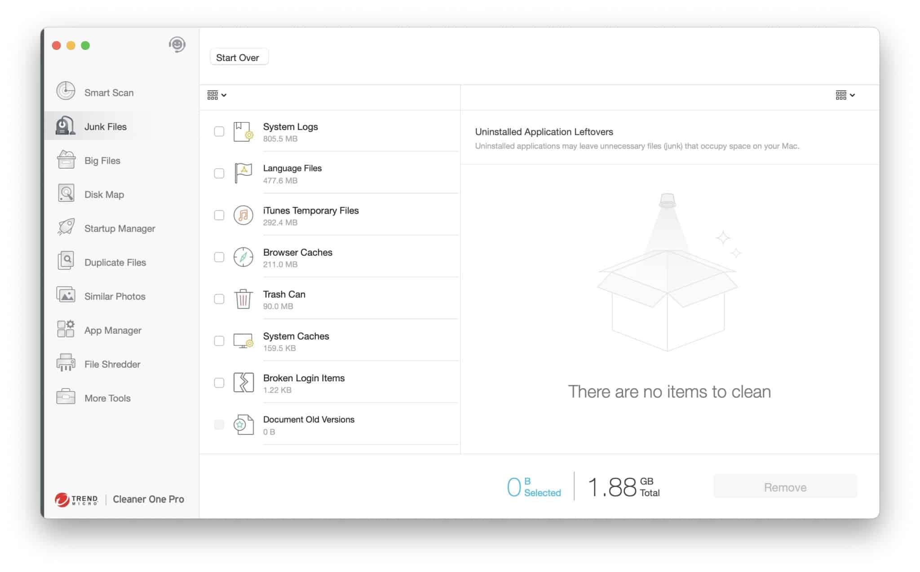920x572 pixels.
Task: Check the Broken Login Items checkbox
Action: [x=219, y=383]
